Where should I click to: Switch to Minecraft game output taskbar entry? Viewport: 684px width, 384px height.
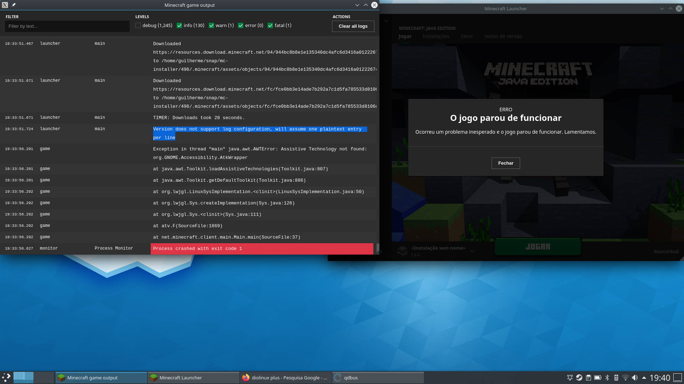[101, 378]
